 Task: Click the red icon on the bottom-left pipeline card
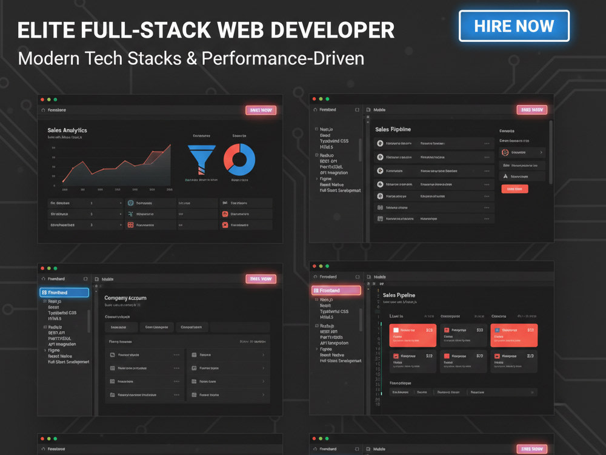[x=396, y=356]
